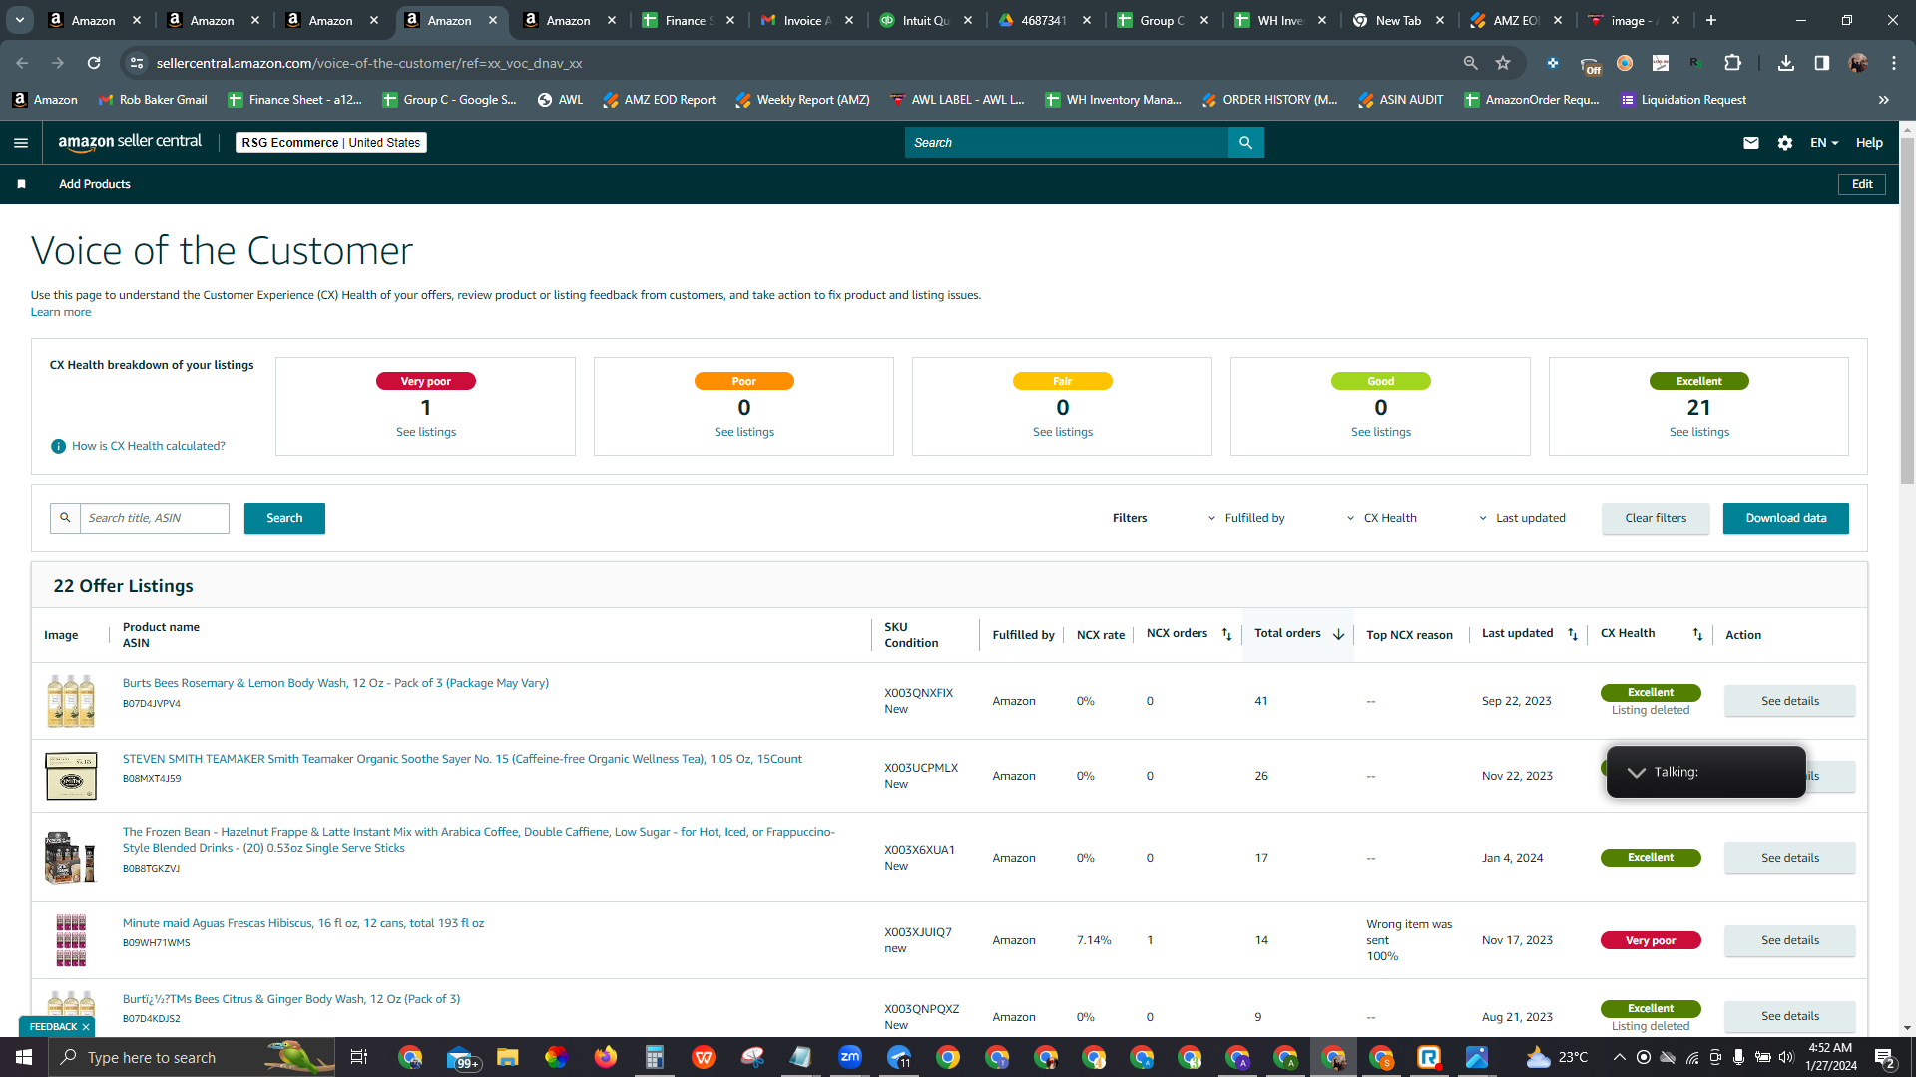
Task: Open Chrome three-dot menu
Action: 1894,63
